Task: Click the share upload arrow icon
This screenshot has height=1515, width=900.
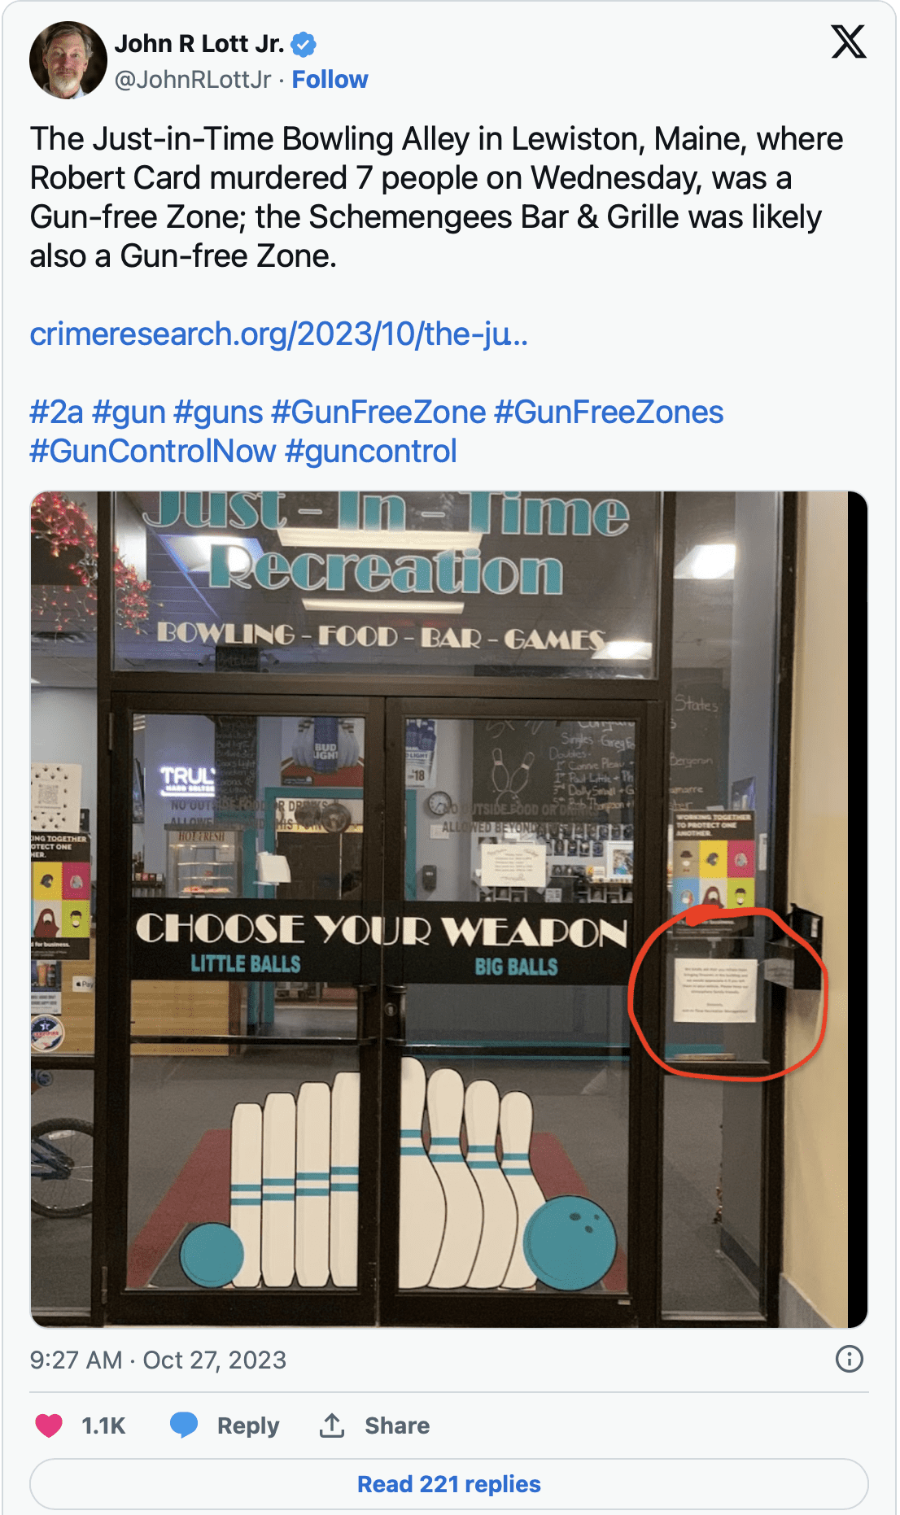Action: click(332, 1425)
